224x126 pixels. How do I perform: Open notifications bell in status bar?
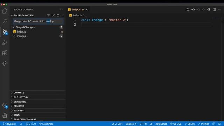[219, 124]
